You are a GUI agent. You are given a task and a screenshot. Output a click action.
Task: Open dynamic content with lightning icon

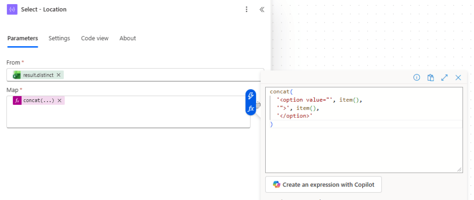click(250, 96)
